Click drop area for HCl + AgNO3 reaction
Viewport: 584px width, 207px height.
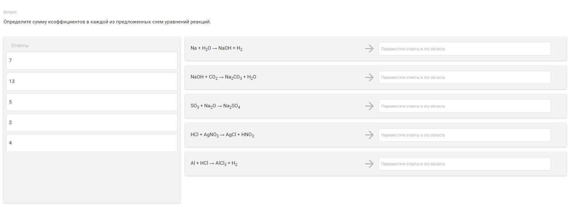coord(464,135)
